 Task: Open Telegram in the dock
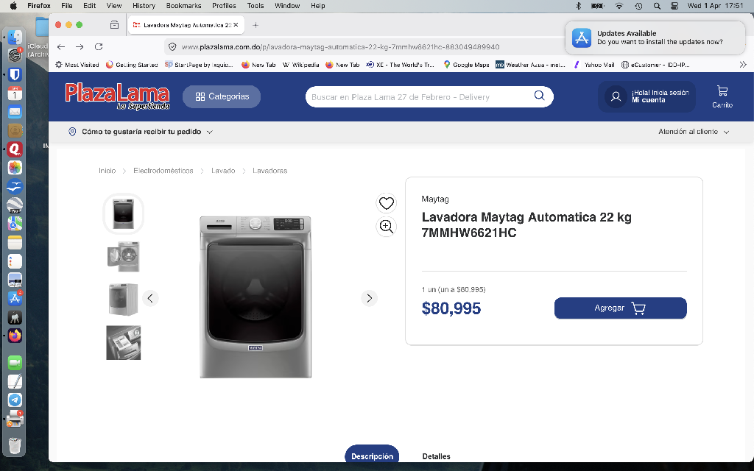click(x=15, y=400)
